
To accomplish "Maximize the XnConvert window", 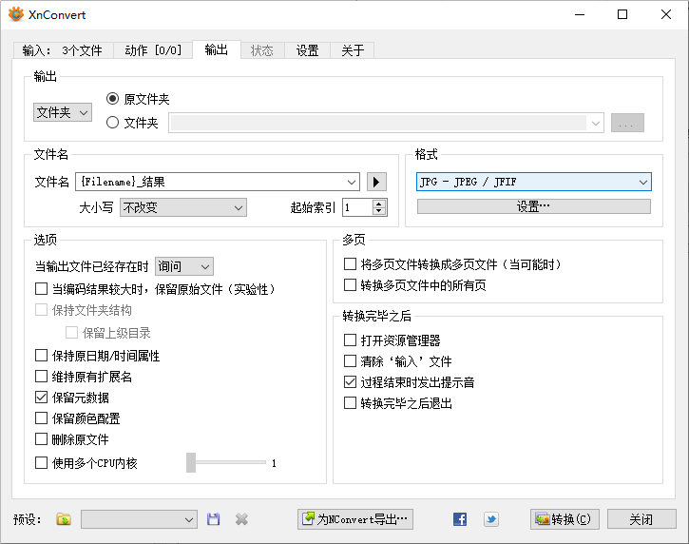I will pyautogui.click(x=622, y=14).
